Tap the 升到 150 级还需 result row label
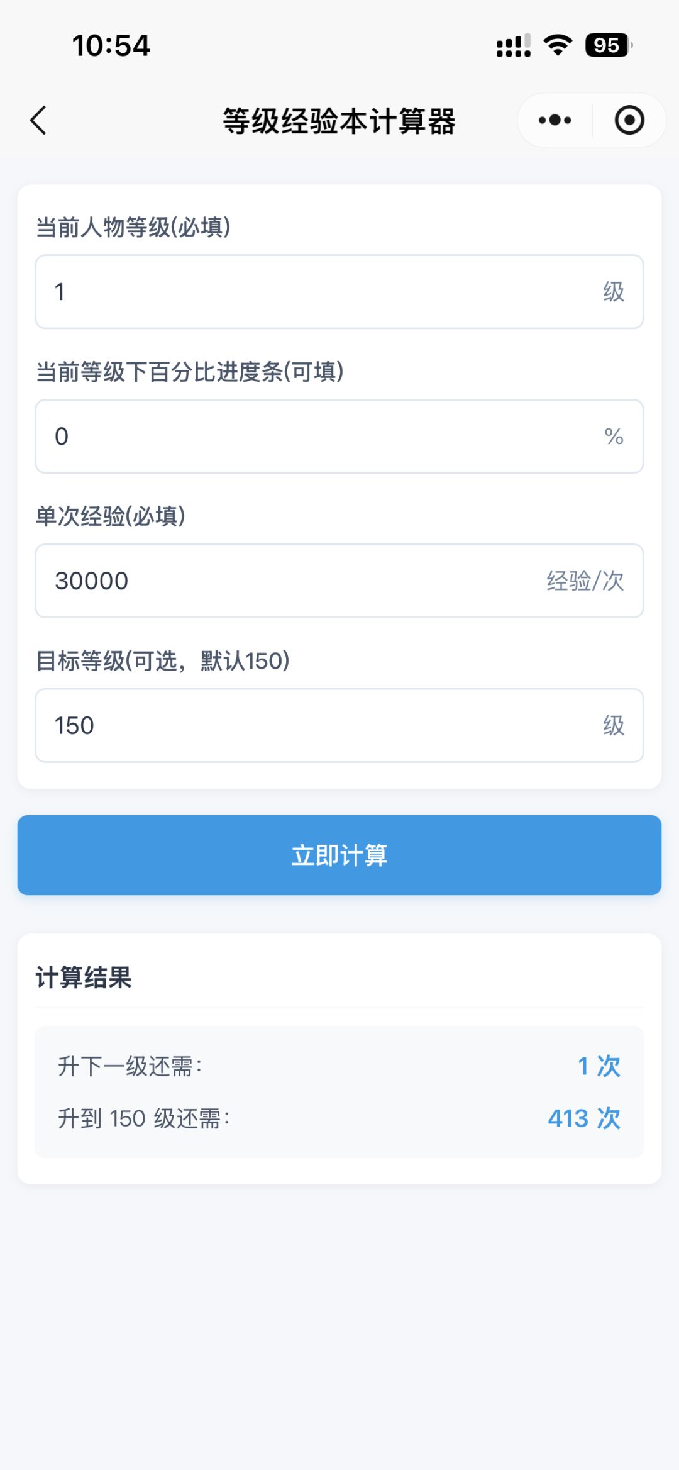The width and height of the screenshot is (679, 1470). coord(144,1118)
